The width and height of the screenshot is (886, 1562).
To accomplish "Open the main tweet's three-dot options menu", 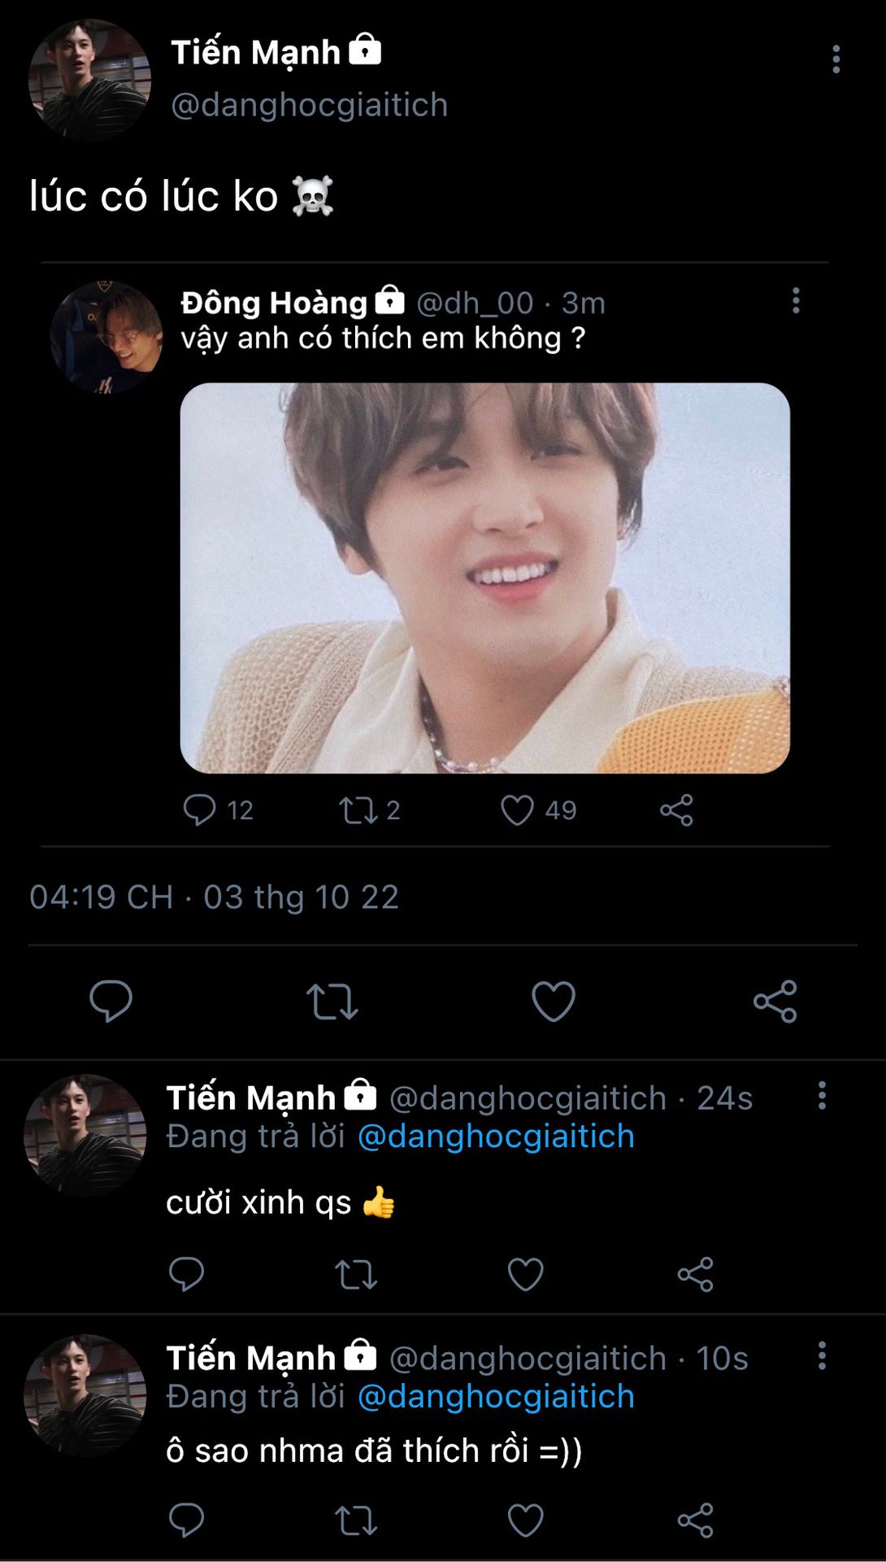I will (x=836, y=59).
